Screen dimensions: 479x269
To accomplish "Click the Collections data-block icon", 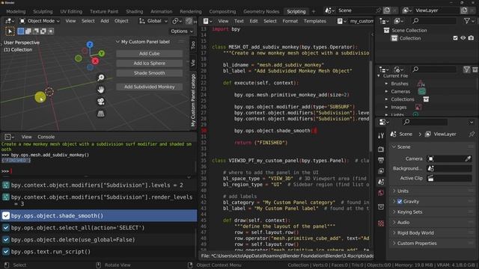I will 426,99.
